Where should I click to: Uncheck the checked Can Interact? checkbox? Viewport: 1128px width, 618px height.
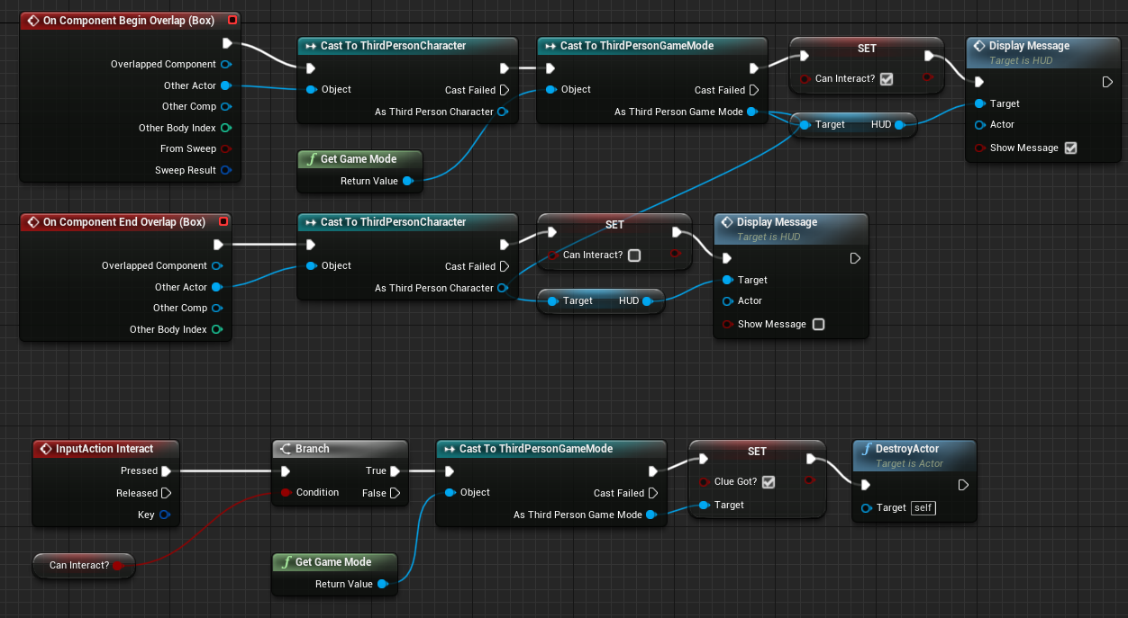(887, 79)
